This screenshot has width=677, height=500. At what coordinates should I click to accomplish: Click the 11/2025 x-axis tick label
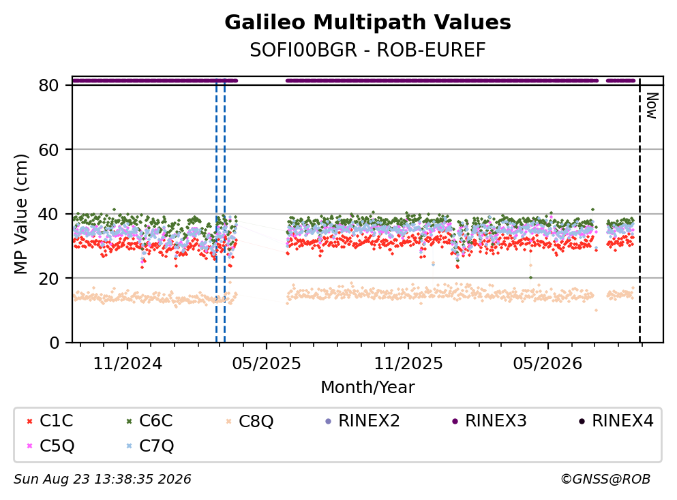408,364
